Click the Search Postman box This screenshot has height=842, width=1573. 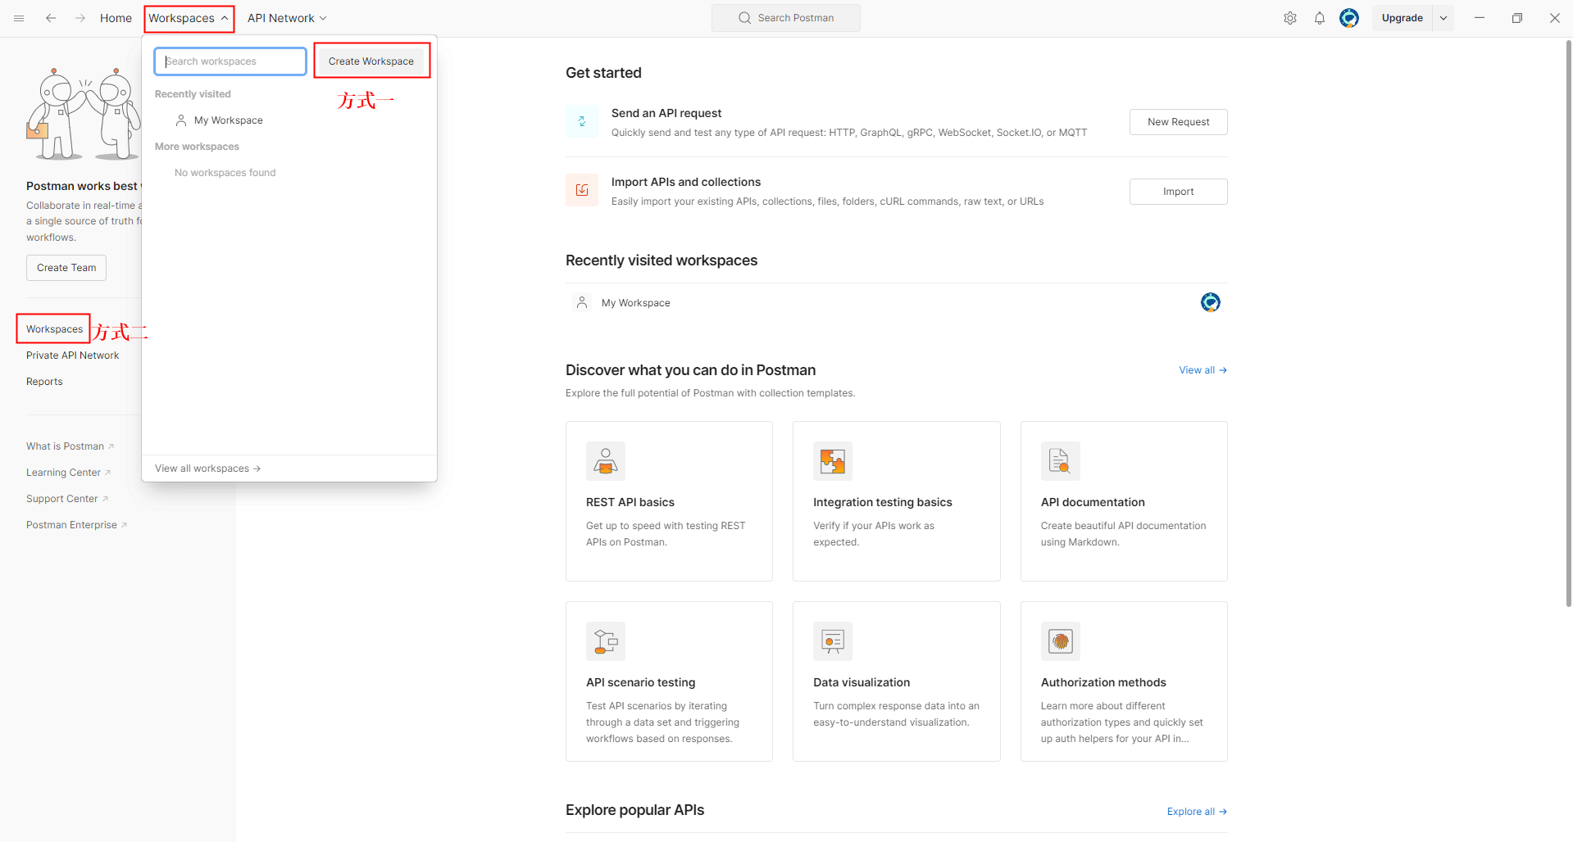(786, 18)
